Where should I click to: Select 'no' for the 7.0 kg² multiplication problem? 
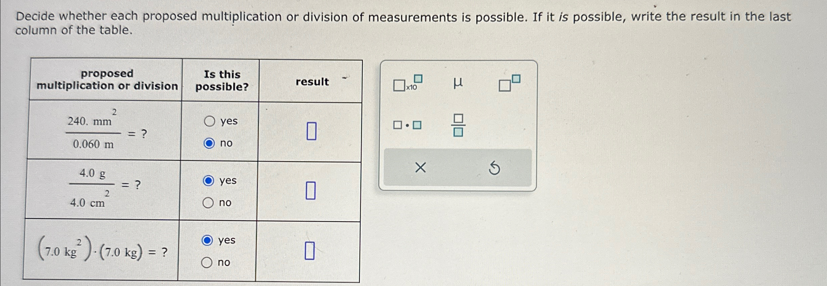coord(208,262)
